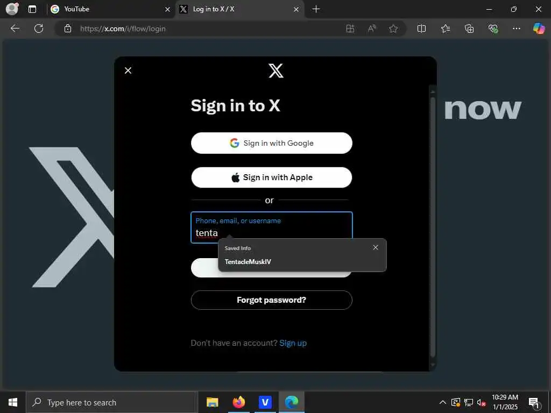Activate the Read aloud icon
551x413 pixels.
point(372,29)
